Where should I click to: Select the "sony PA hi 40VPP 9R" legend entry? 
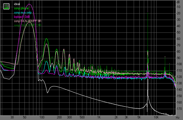point(27,21)
